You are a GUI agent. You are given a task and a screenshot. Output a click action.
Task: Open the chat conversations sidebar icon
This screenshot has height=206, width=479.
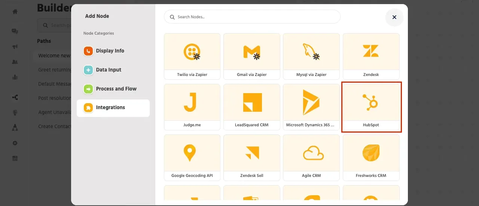click(15, 31)
